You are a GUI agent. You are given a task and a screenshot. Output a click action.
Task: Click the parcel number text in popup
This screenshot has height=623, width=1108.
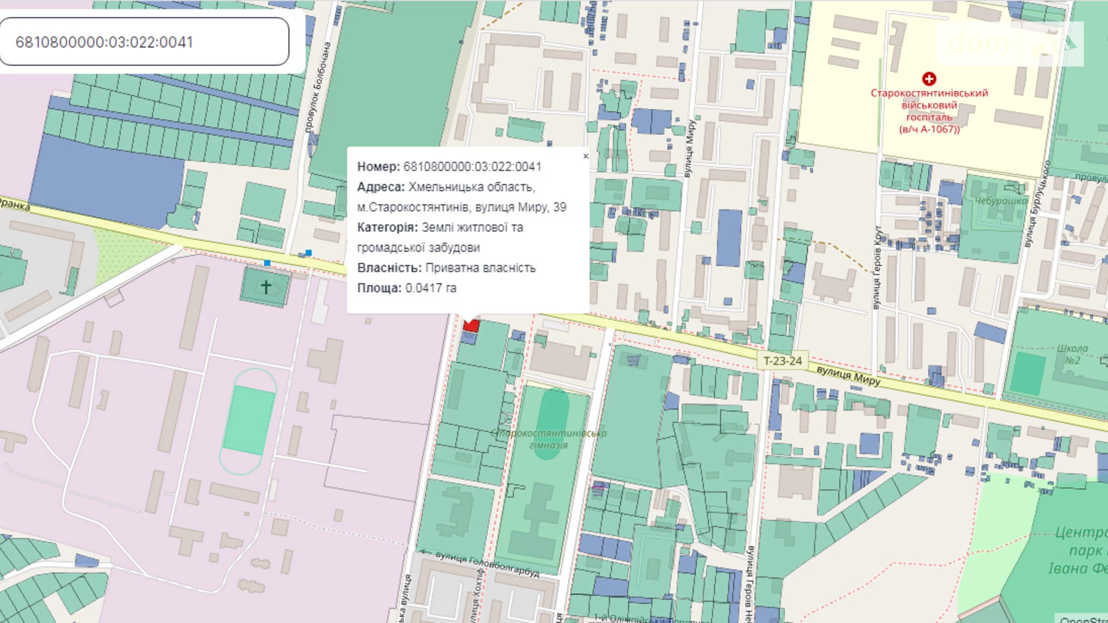472,167
